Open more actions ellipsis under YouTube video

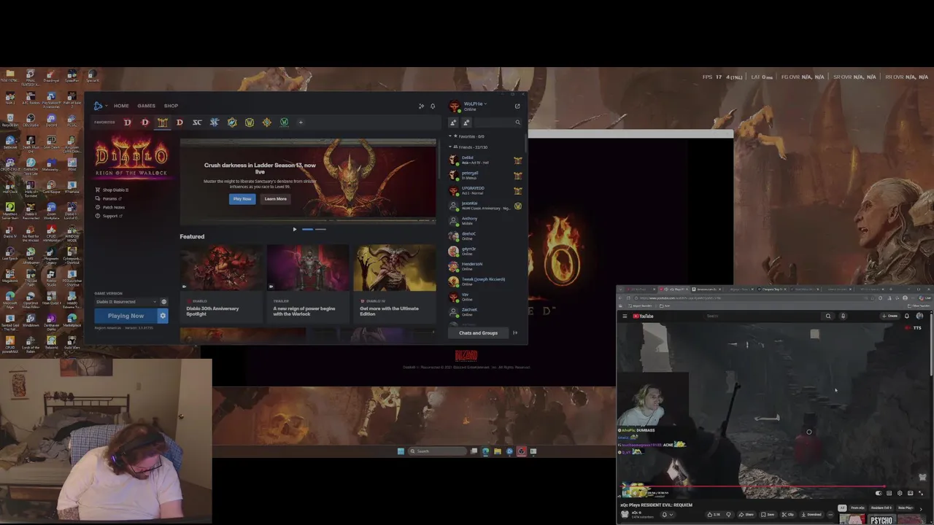coord(830,514)
